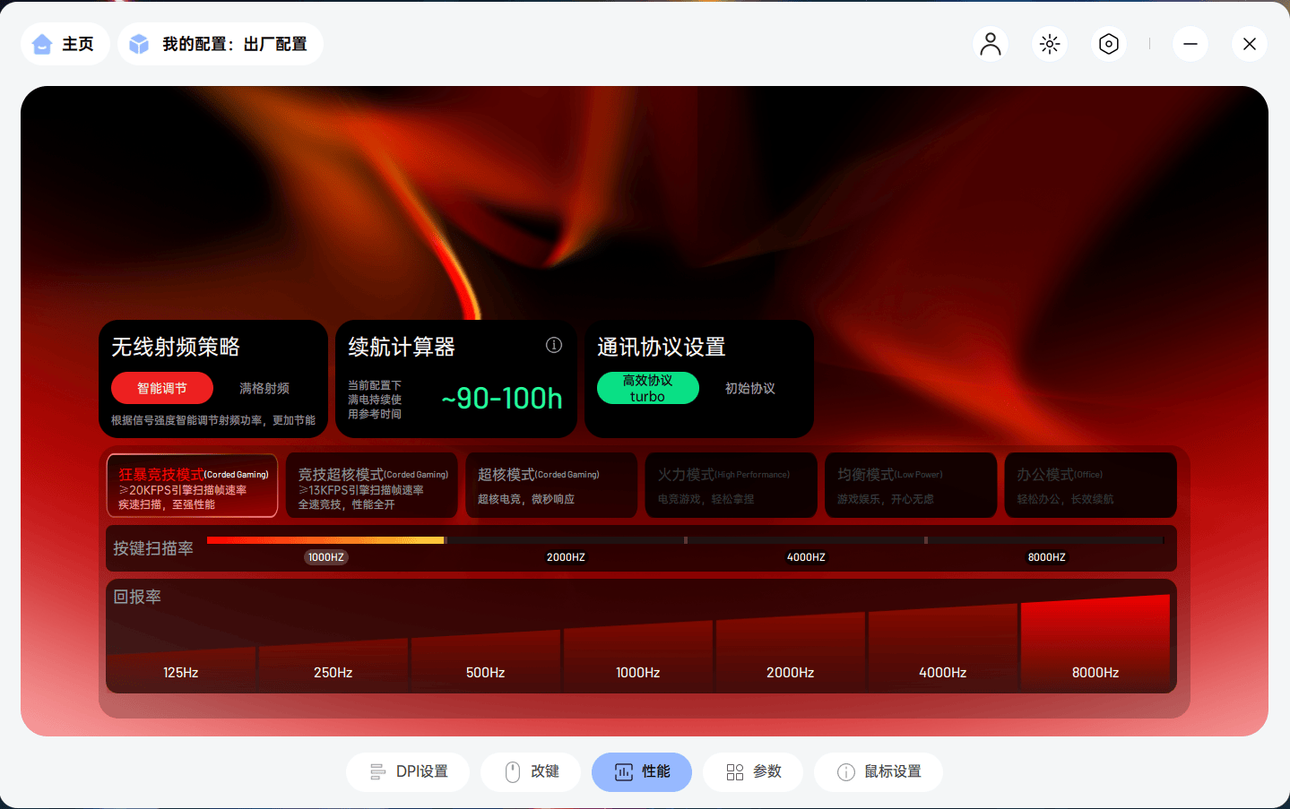Switch to the 主页 tab
The image size is (1290, 809).
pyautogui.click(x=65, y=43)
